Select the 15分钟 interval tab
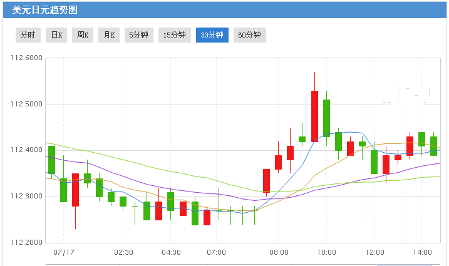Image resolution: width=449 pixels, height=266 pixels. (175, 35)
